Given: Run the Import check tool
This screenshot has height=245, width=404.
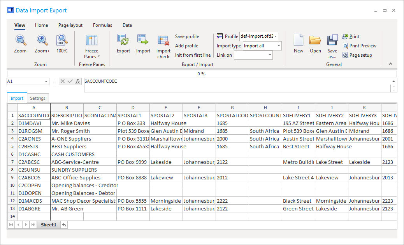Looking at the screenshot, I should [x=163, y=41].
